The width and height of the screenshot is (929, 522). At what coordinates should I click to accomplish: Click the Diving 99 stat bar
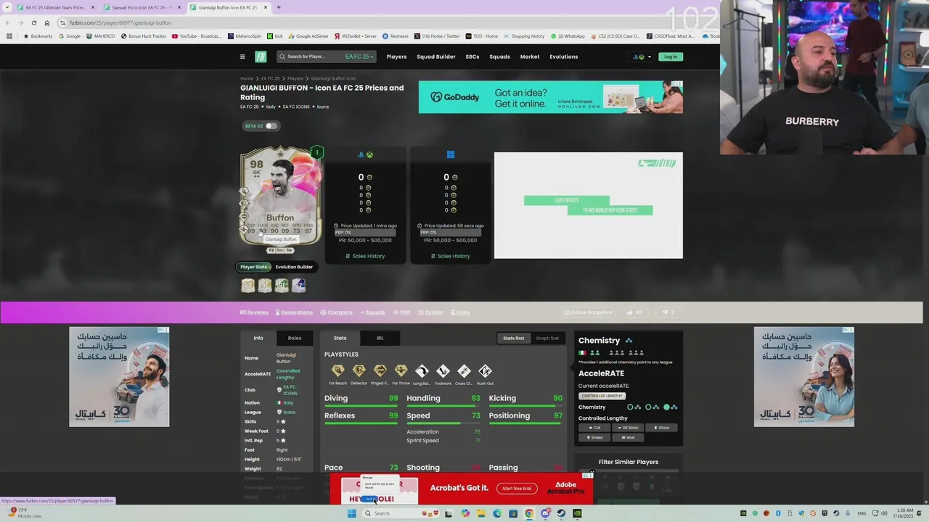click(361, 399)
